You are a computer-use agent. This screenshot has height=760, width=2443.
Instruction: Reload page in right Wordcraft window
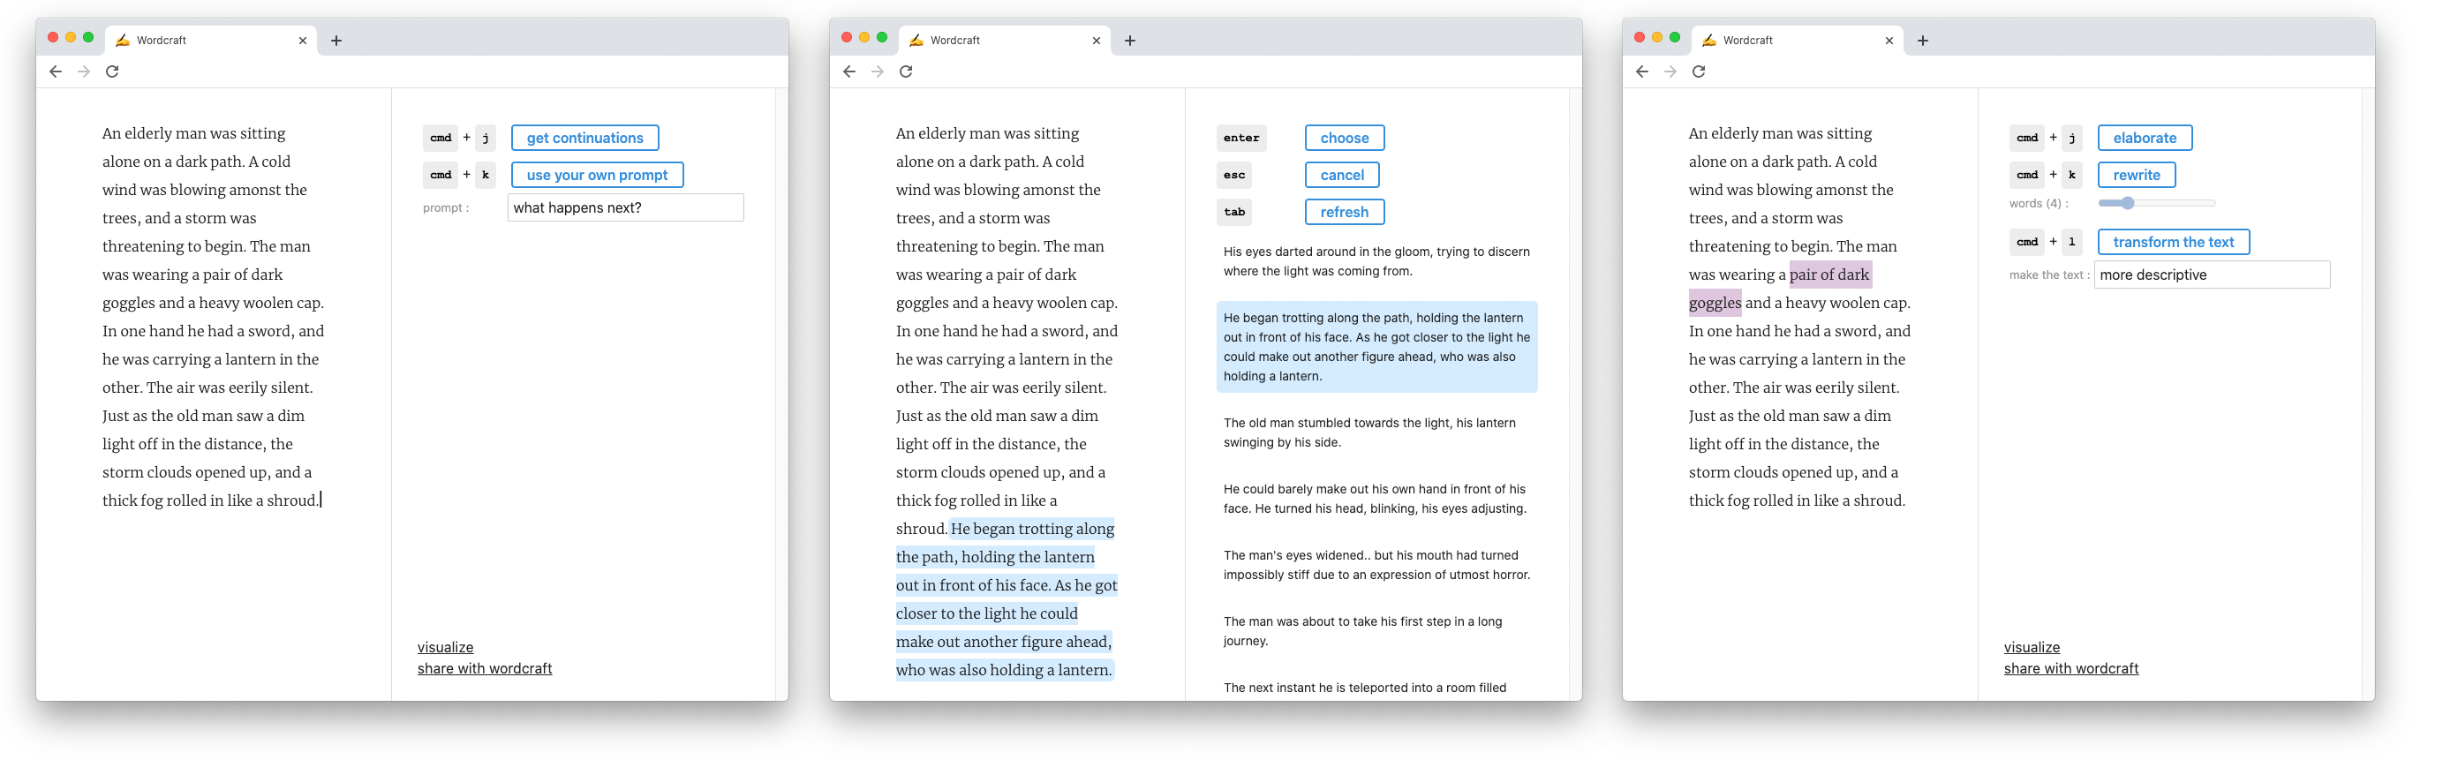1699,72
